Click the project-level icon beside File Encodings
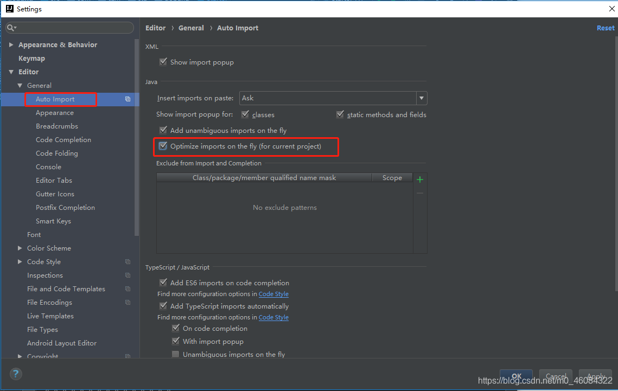 (x=128, y=303)
